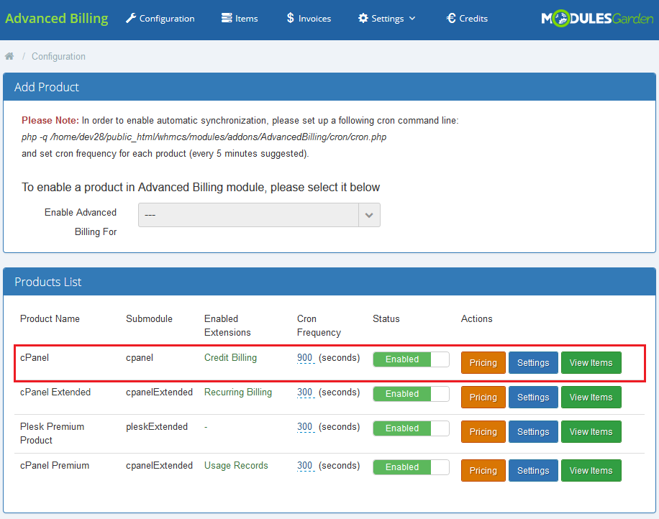Screen dimensions: 659x519
Task: Open Pricing for cPanel Extended
Action: pos(483,398)
